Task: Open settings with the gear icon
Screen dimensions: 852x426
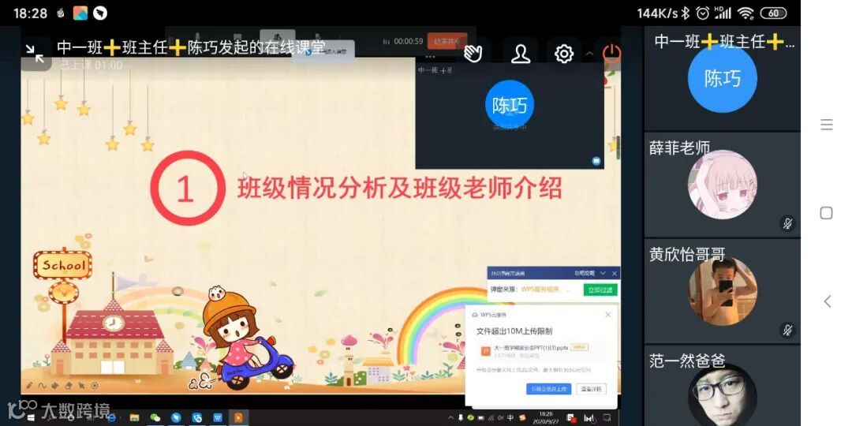Action: (x=564, y=54)
